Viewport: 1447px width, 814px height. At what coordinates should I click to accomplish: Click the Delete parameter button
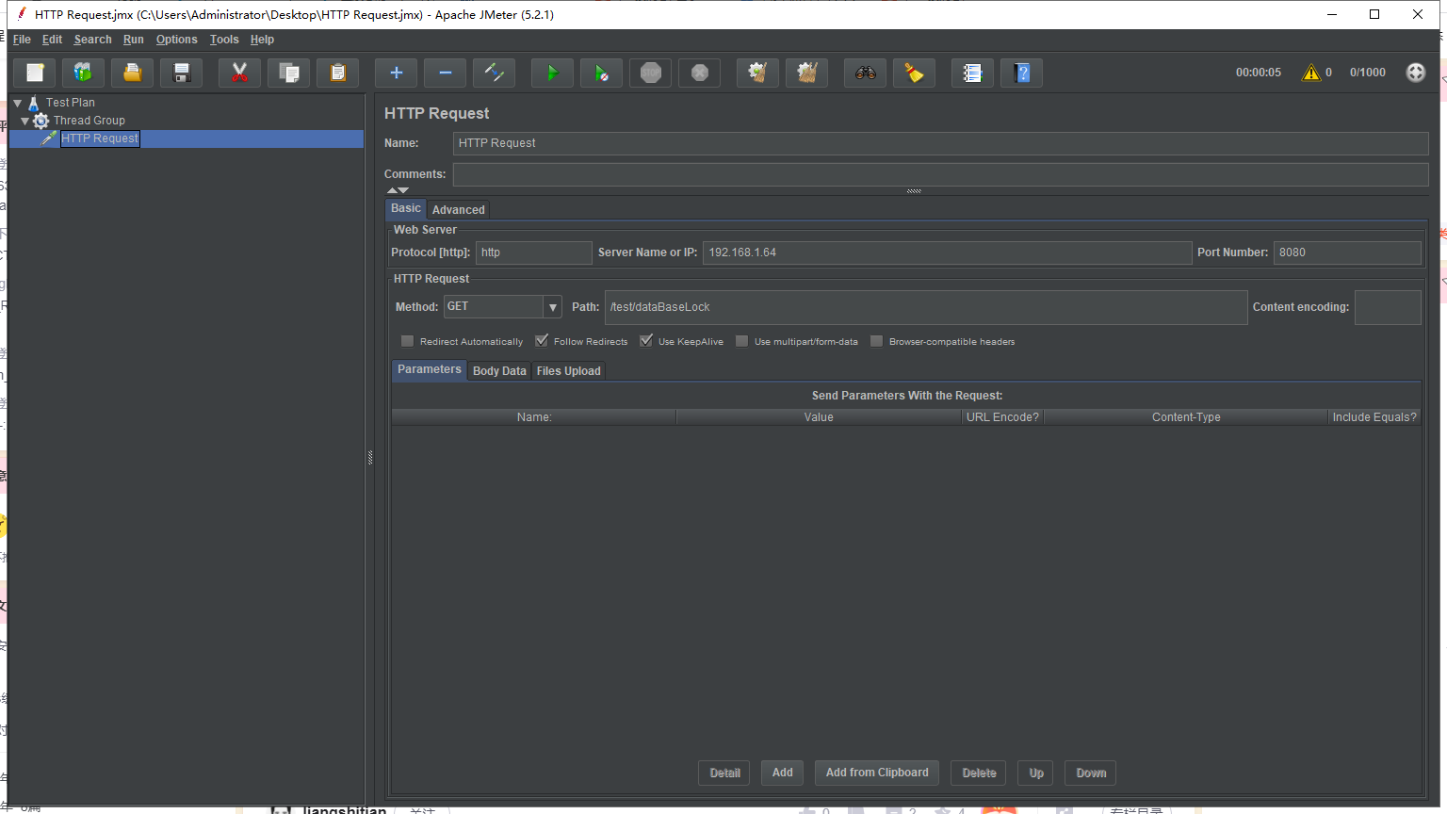(979, 773)
